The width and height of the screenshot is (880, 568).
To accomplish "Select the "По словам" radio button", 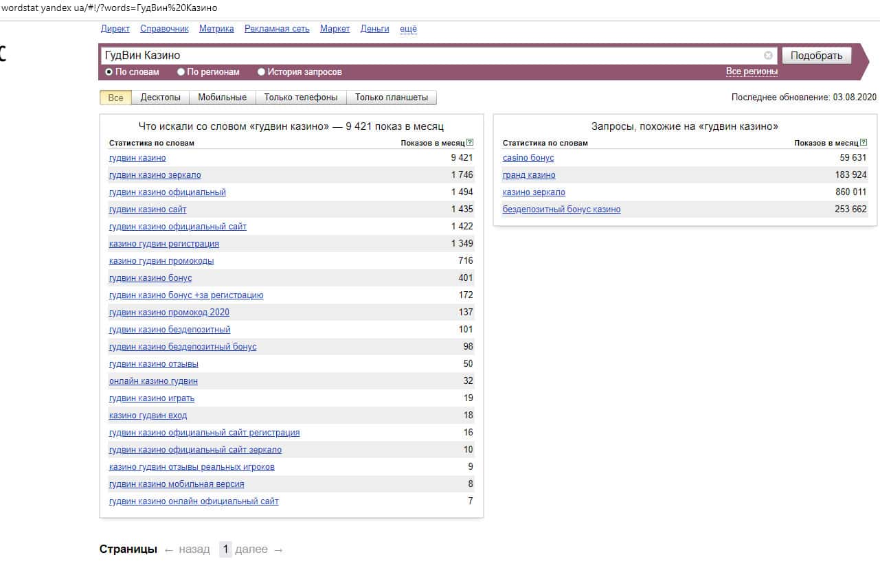I will click(x=109, y=71).
